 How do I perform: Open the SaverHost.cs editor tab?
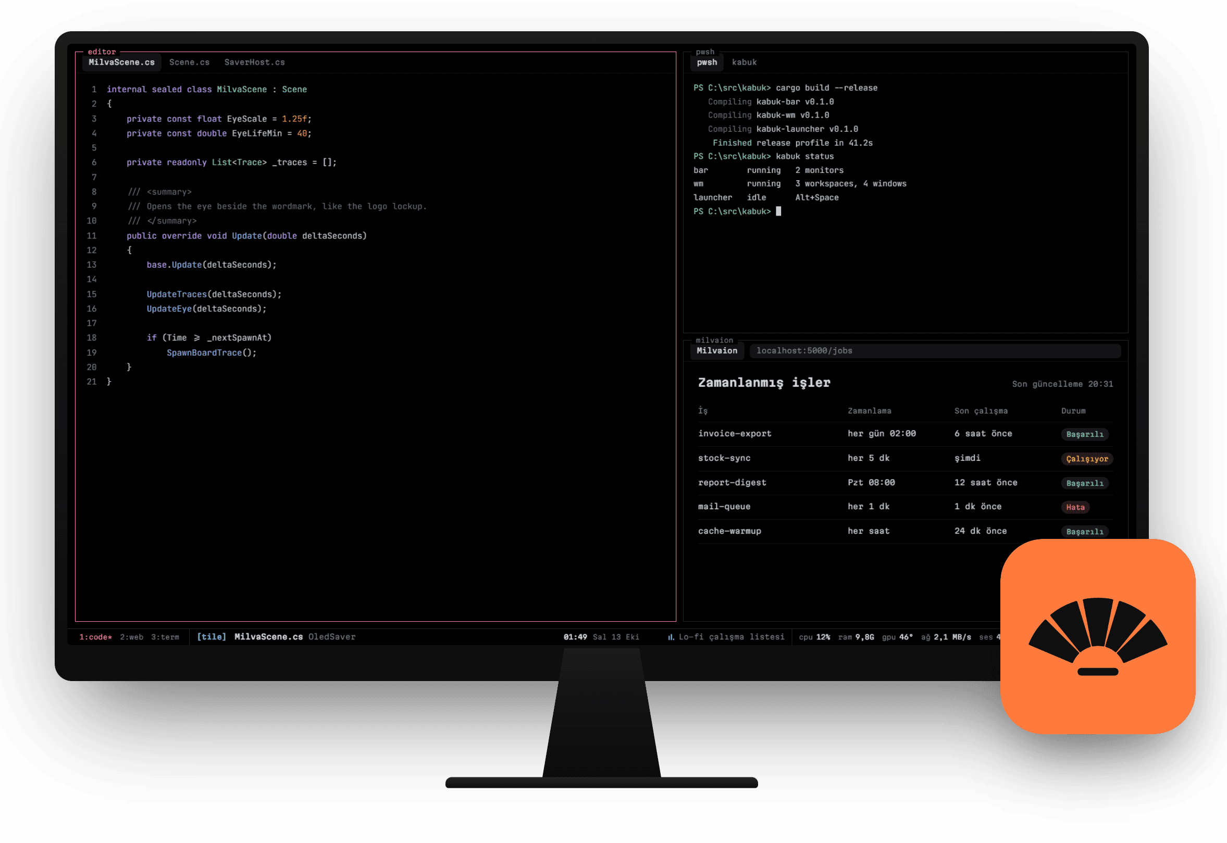pyautogui.click(x=254, y=62)
